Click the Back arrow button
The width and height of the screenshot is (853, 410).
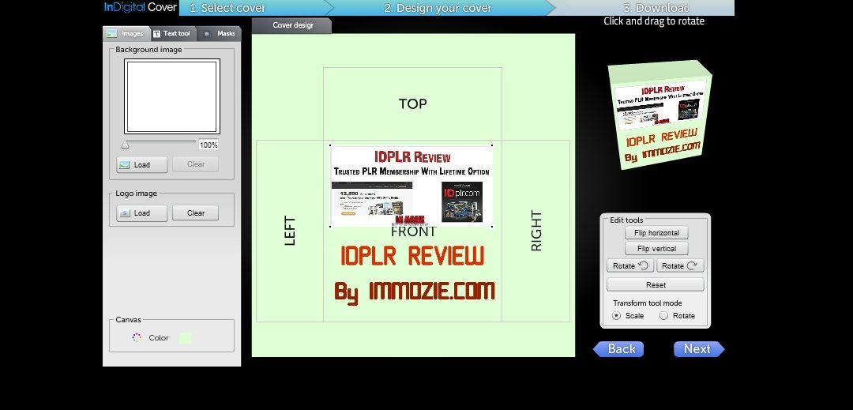618,349
